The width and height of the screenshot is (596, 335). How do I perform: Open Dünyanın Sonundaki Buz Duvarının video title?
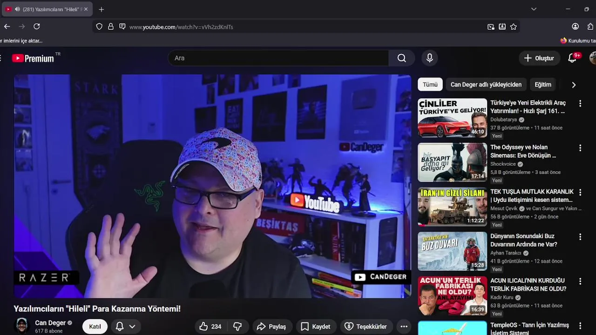point(524,240)
